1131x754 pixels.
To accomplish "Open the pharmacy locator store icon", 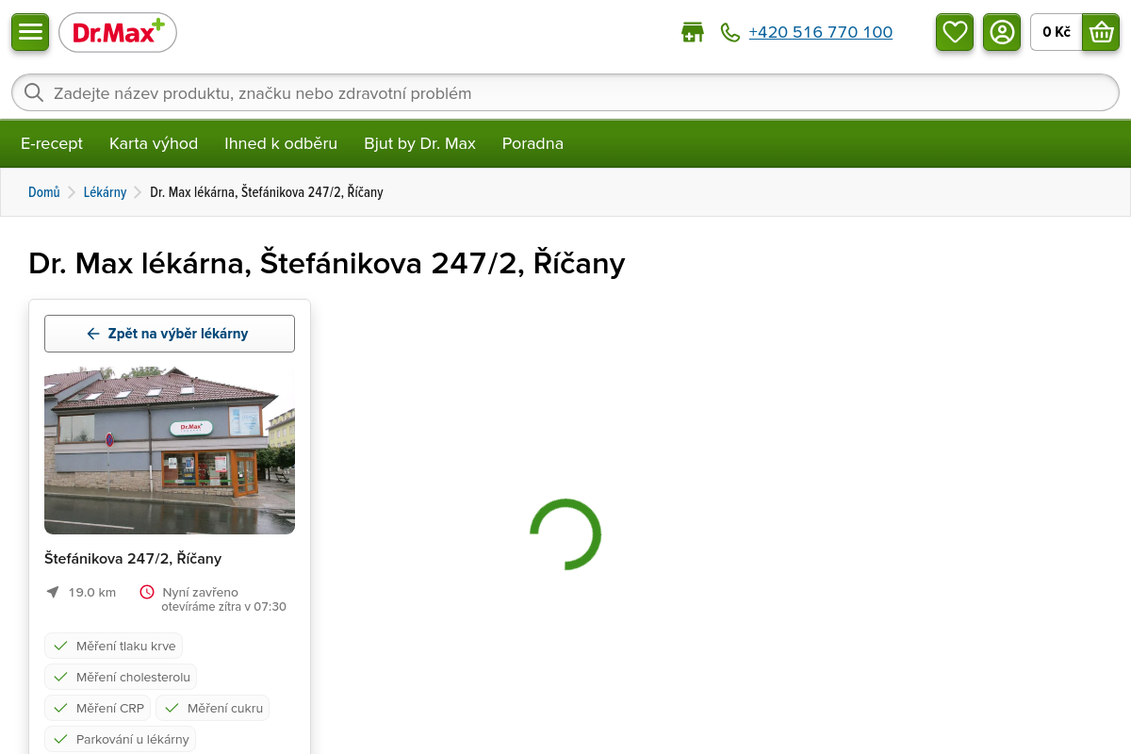I will pos(693,32).
